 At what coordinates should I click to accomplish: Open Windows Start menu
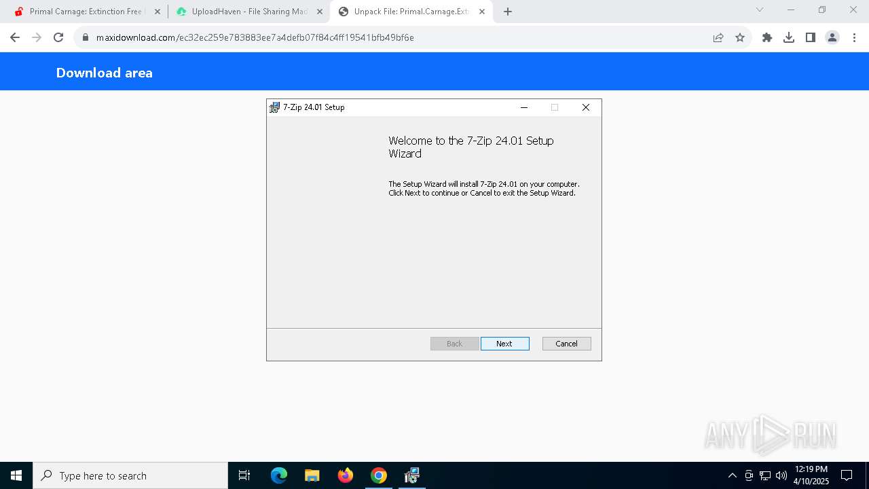(16, 475)
